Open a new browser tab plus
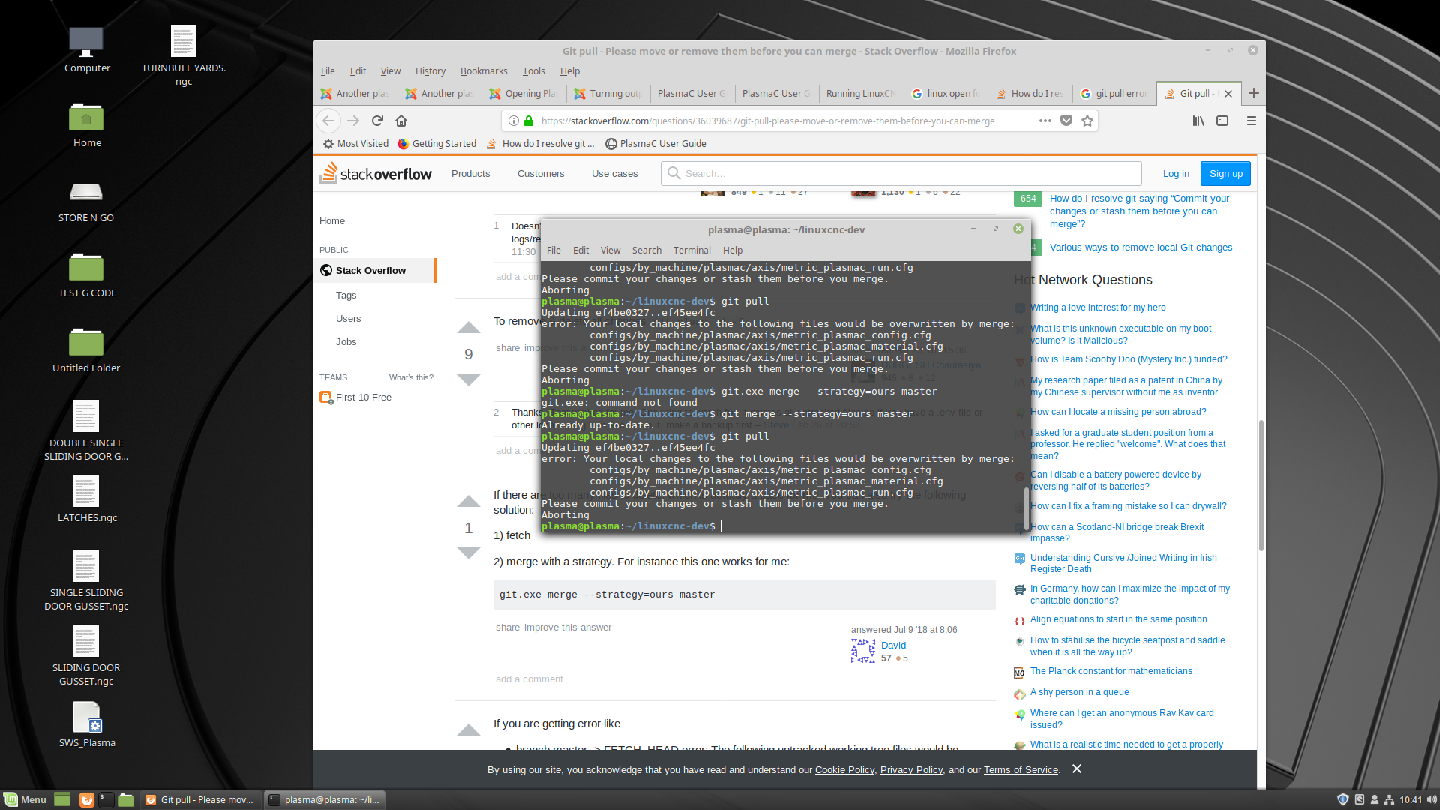Screen dimensions: 1440x810 (x=1253, y=93)
